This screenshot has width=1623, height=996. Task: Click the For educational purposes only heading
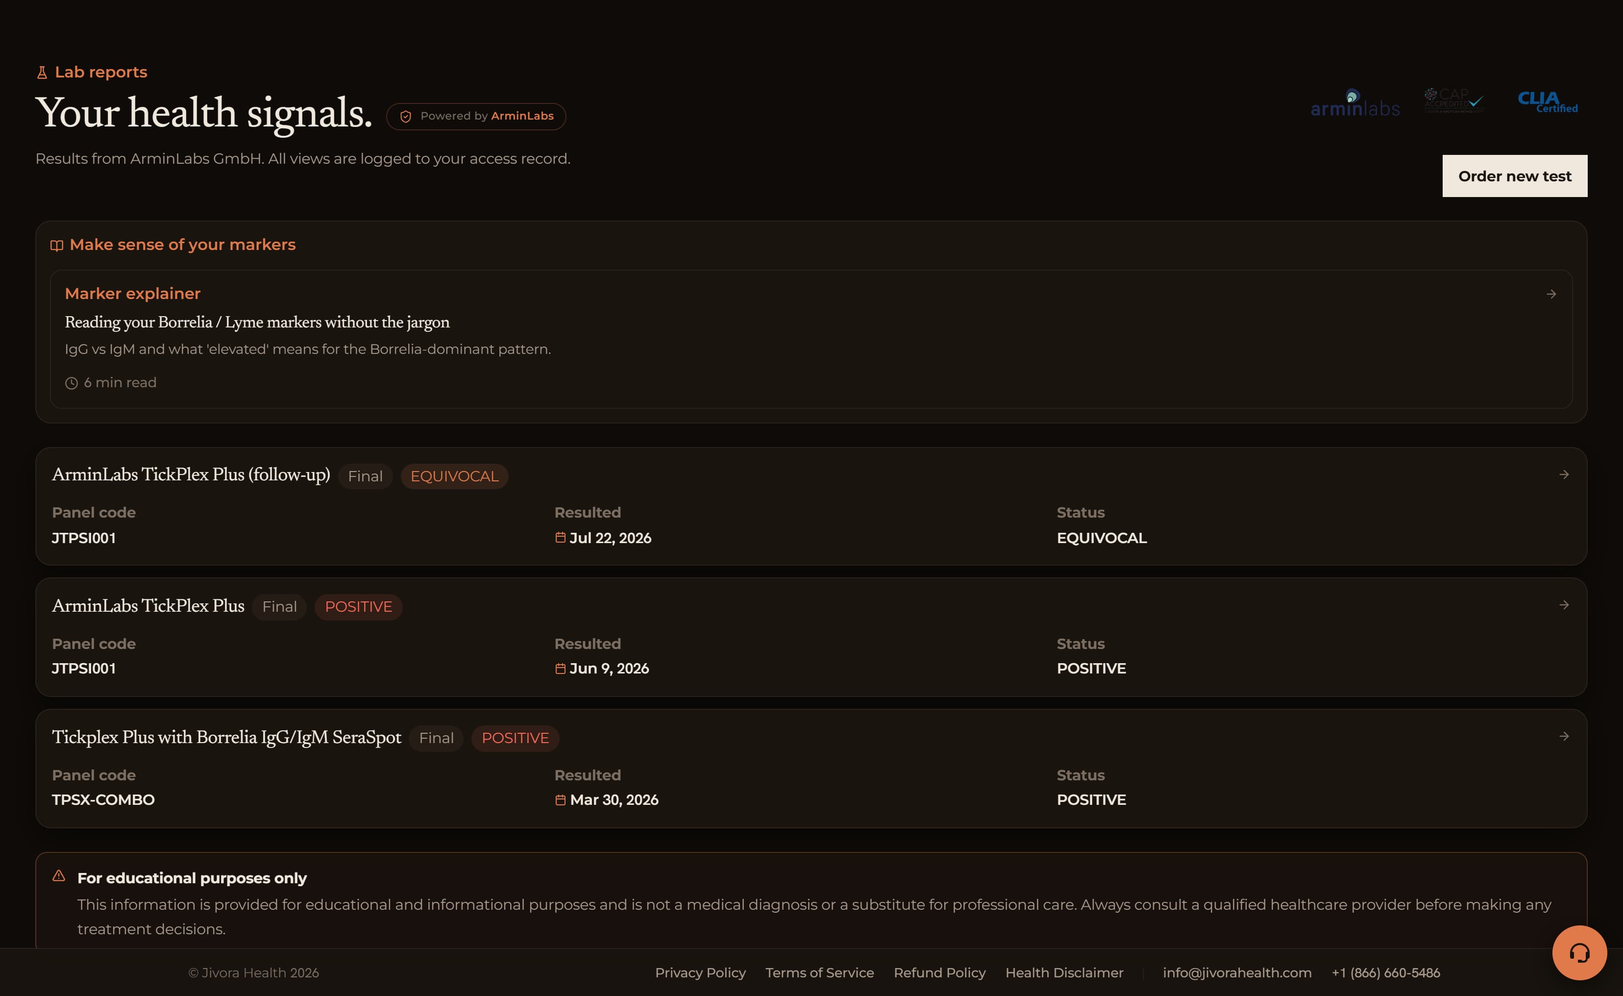(x=192, y=878)
